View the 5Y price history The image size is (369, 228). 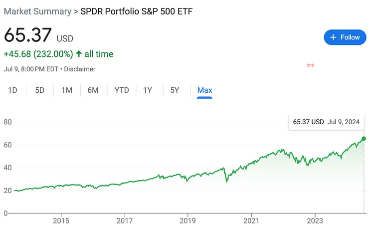point(175,90)
